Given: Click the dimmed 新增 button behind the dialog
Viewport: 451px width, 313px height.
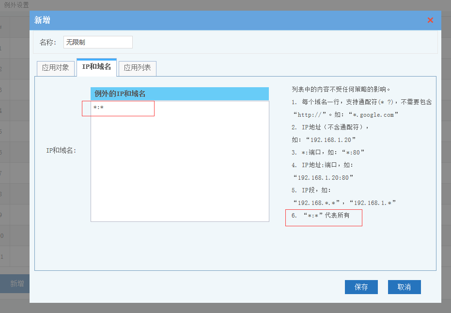Looking at the screenshot, I should click(x=17, y=283).
